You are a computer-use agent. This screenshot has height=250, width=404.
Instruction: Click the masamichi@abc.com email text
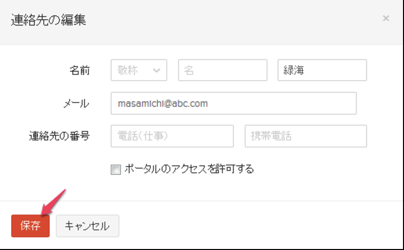[x=162, y=103]
